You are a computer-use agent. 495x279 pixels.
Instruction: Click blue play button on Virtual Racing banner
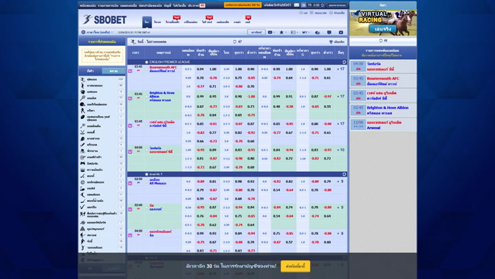point(382,29)
